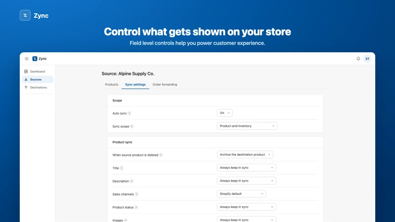Click the When source product is deleted label
The height and width of the screenshot is (222, 395).
coord(135,155)
